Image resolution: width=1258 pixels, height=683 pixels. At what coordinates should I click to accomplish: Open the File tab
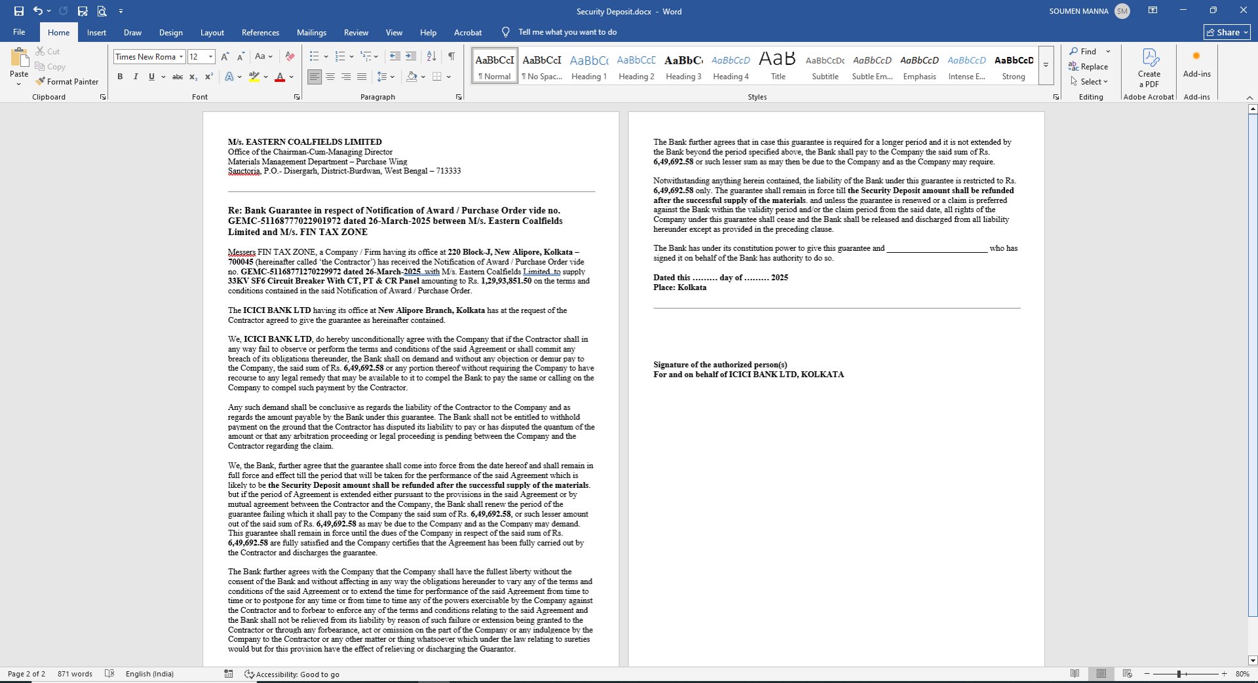pyautogui.click(x=19, y=32)
